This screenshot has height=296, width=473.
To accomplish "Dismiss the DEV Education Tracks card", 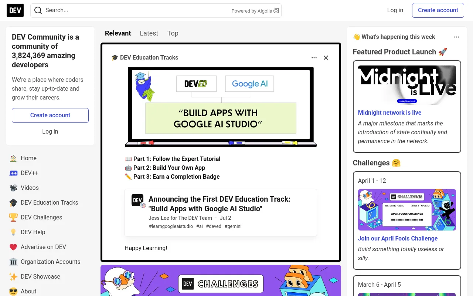I will coord(326,58).
